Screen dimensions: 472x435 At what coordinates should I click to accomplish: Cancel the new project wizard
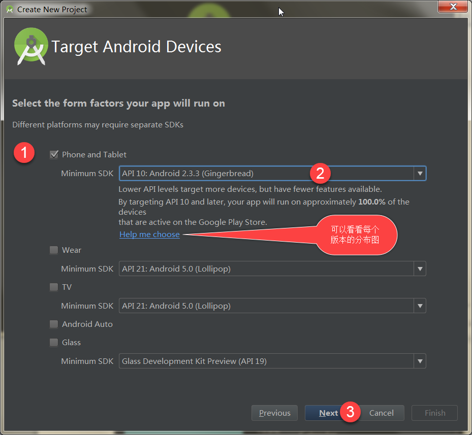(x=381, y=413)
